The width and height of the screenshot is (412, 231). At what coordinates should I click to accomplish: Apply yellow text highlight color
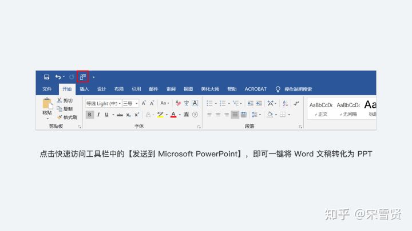(160, 115)
